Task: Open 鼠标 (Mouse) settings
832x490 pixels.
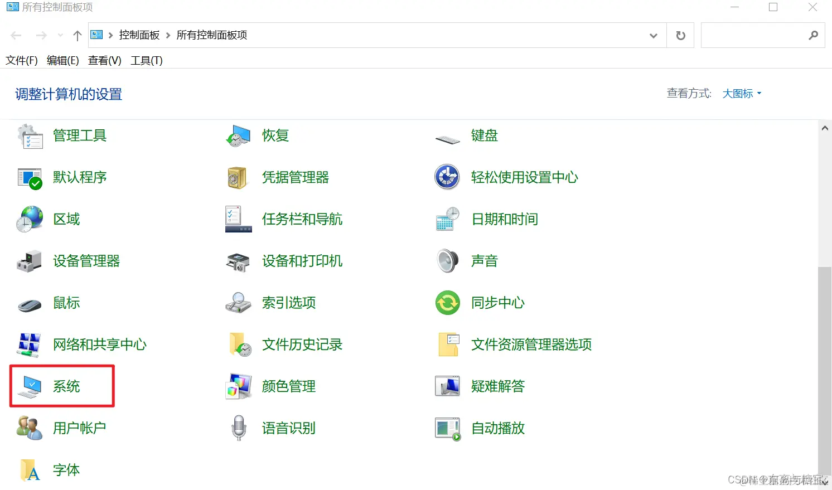Action: pyautogui.click(x=66, y=302)
